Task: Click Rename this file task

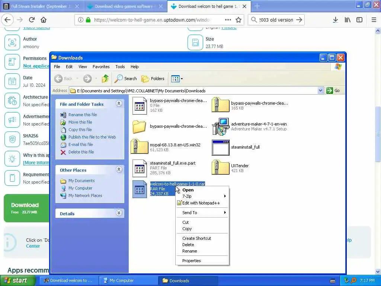Action: click(x=82, y=115)
